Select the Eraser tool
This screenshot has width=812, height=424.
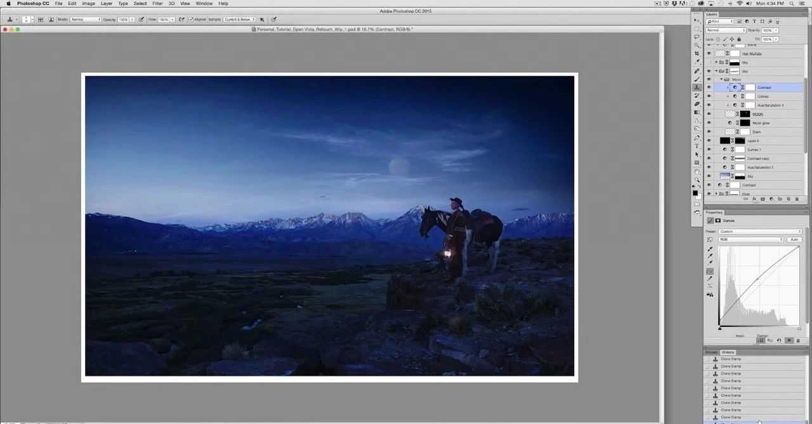[697, 104]
